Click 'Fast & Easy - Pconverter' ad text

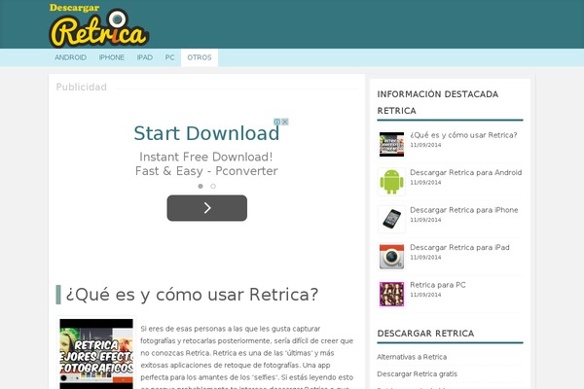pos(206,171)
